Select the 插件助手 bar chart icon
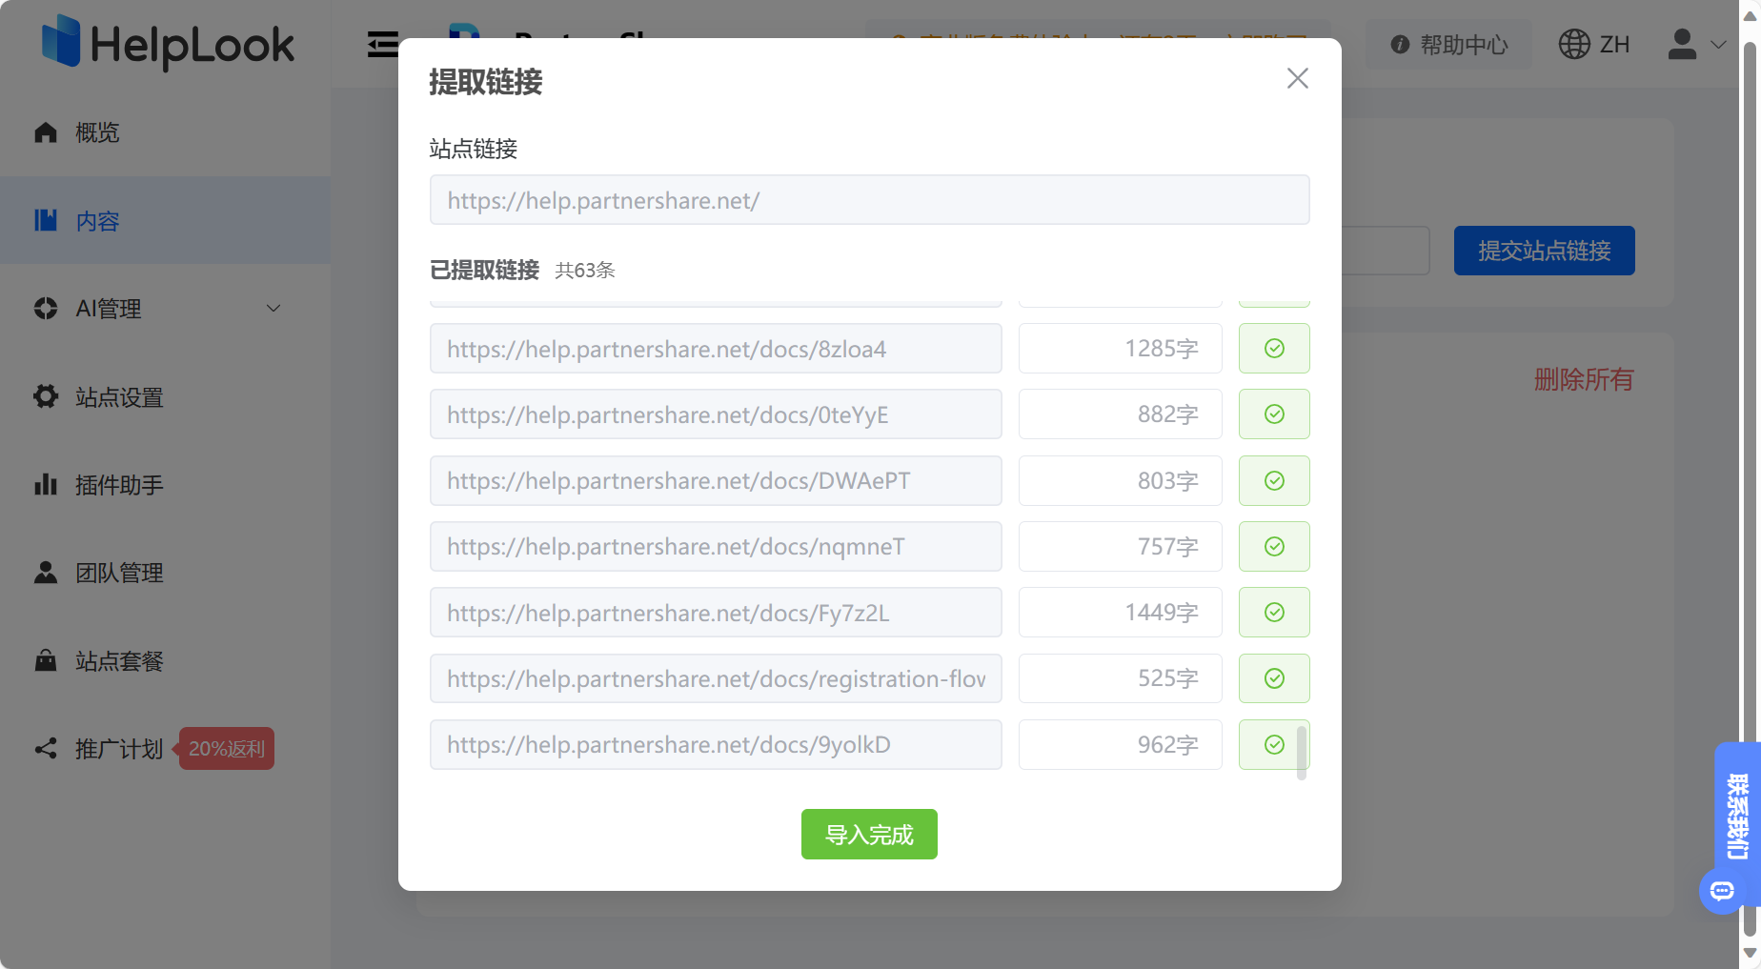This screenshot has height=969, width=1761. (45, 485)
